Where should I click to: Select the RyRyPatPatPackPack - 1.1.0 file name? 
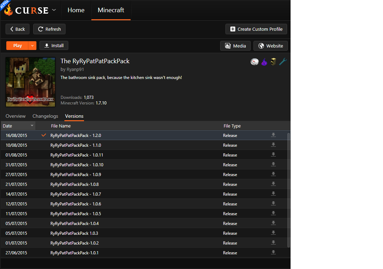coord(76,145)
